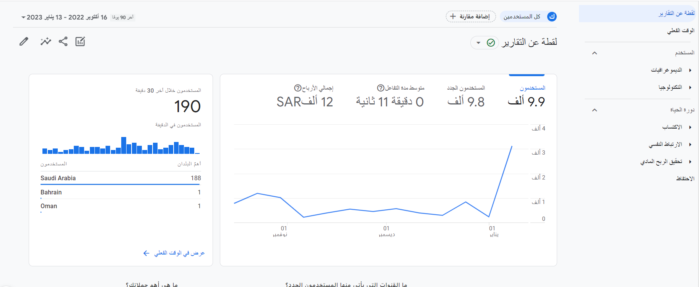Select the Saudi Arabia country row
The width and height of the screenshot is (699, 287).
(120, 178)
